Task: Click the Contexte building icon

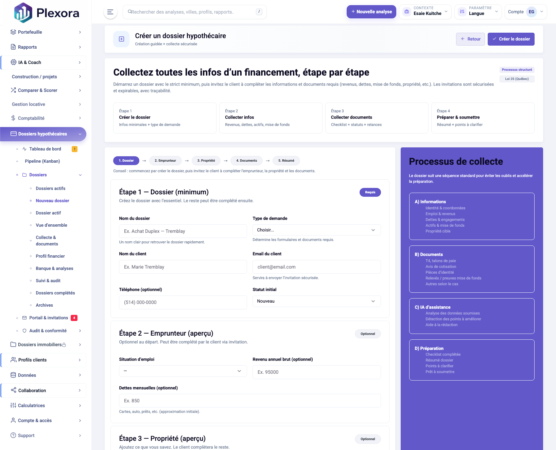Action: 406,12
